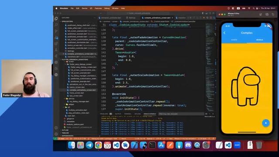The height and width of the screenshot is (157, 279).
Task: Click the editor minimap
Action: (x=210, y=67)
